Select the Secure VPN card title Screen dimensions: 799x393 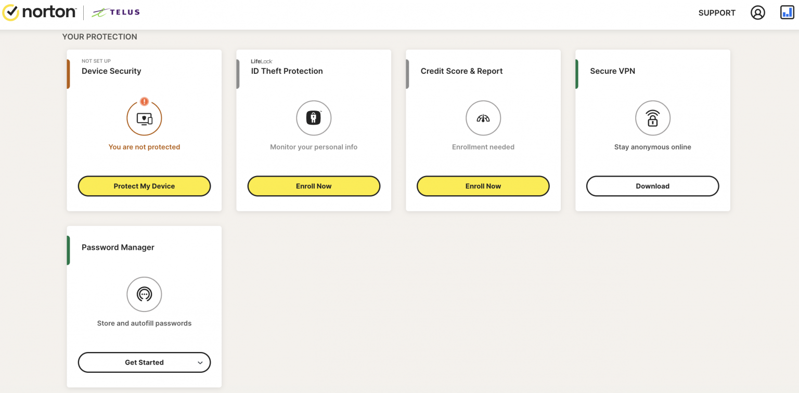[612, 71]
